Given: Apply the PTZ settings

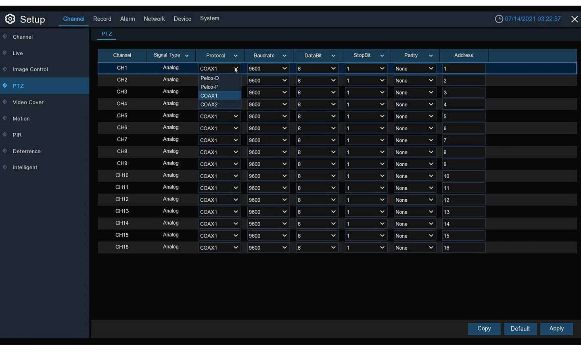Looking at the screenshot, I should tap(556, 328).
